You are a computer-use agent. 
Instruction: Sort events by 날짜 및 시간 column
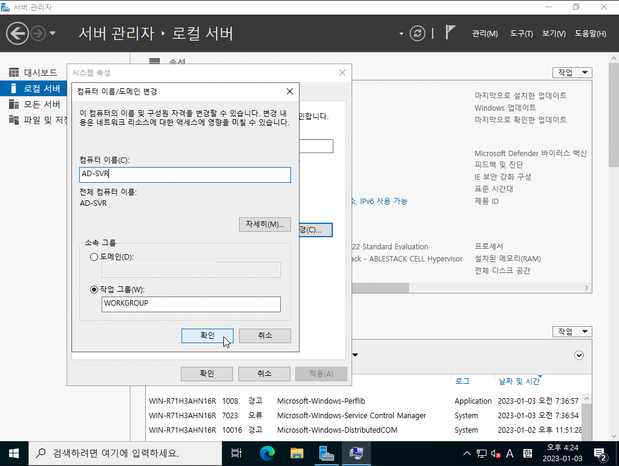coord(519,381)
